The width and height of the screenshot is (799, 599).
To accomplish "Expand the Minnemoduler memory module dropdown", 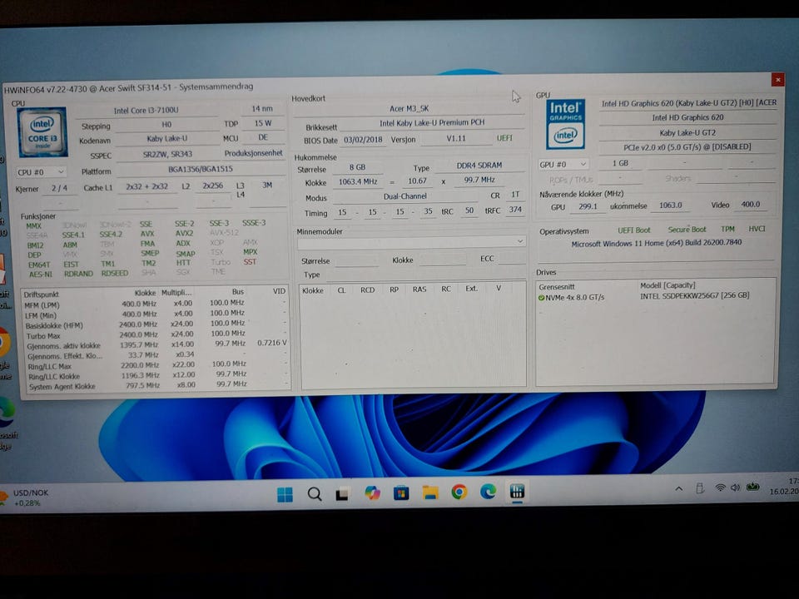I will coord(410,243).
